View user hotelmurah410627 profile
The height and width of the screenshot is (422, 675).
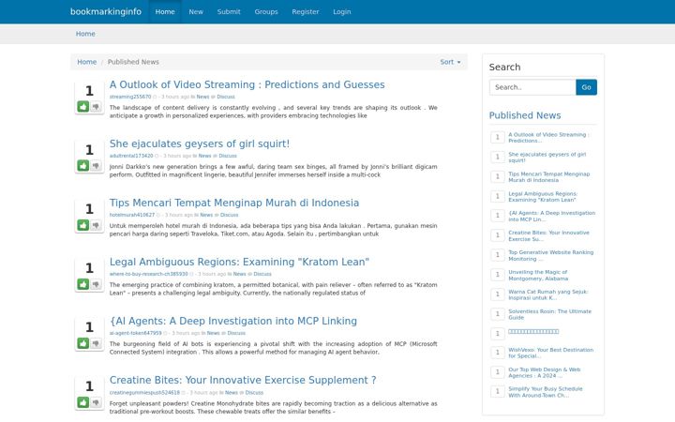pyautogui.click(x=132, y=215)
